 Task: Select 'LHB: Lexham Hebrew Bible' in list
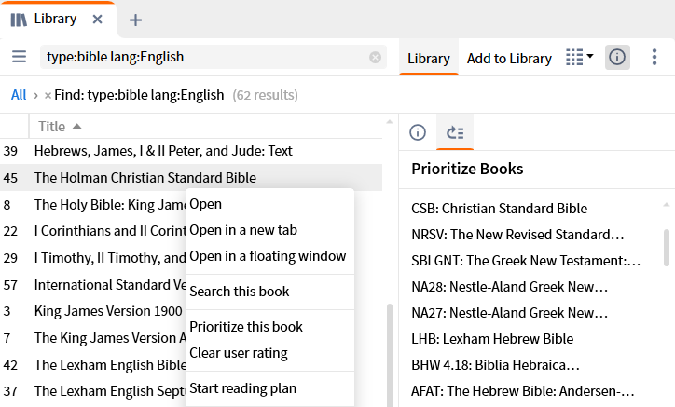click(x=492, y=339)
